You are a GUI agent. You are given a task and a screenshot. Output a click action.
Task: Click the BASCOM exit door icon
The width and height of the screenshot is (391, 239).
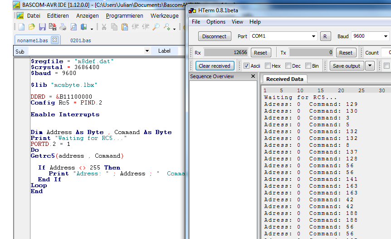pos(83,27)
